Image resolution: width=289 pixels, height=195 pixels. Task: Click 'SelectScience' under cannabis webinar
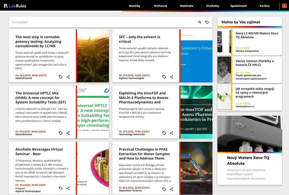[x=24, y=78]
